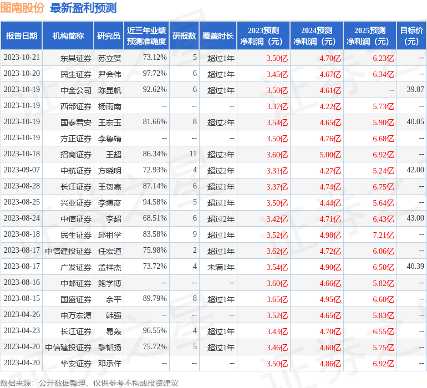Viewport: 427px width, 388px height.
Task: Click analyst name 尹会伟
Action: 109,74
